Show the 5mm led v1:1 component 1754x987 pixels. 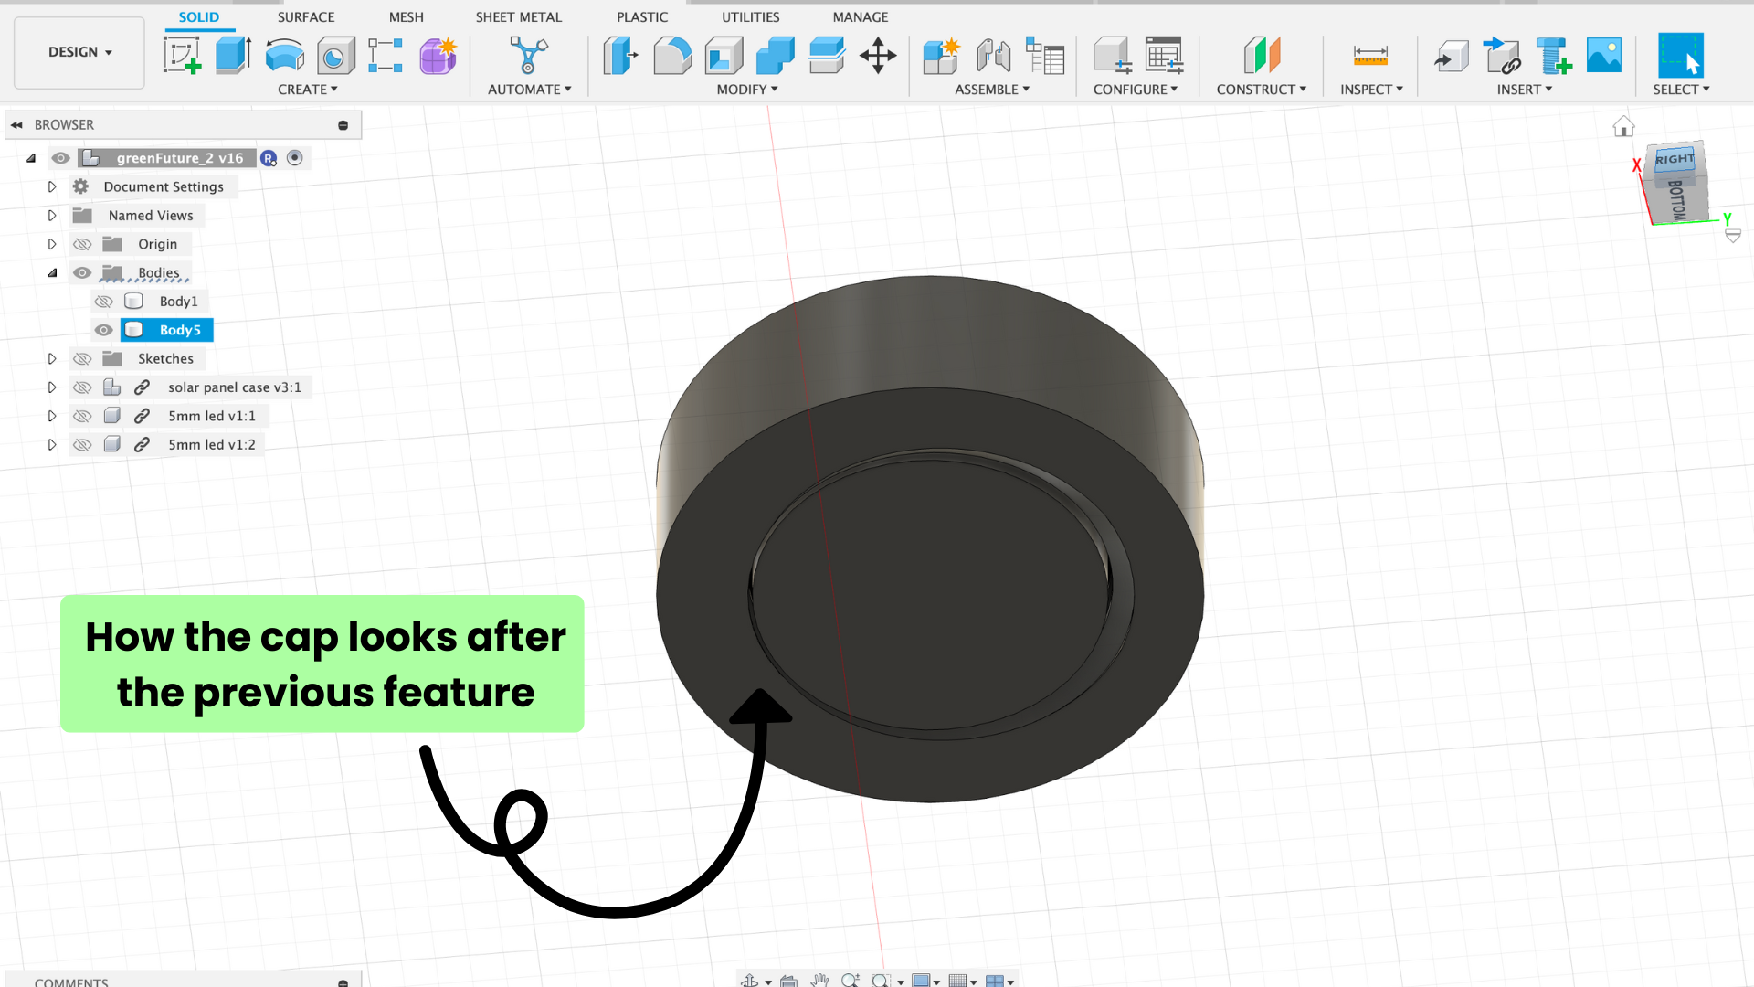[x=82, y=416]
